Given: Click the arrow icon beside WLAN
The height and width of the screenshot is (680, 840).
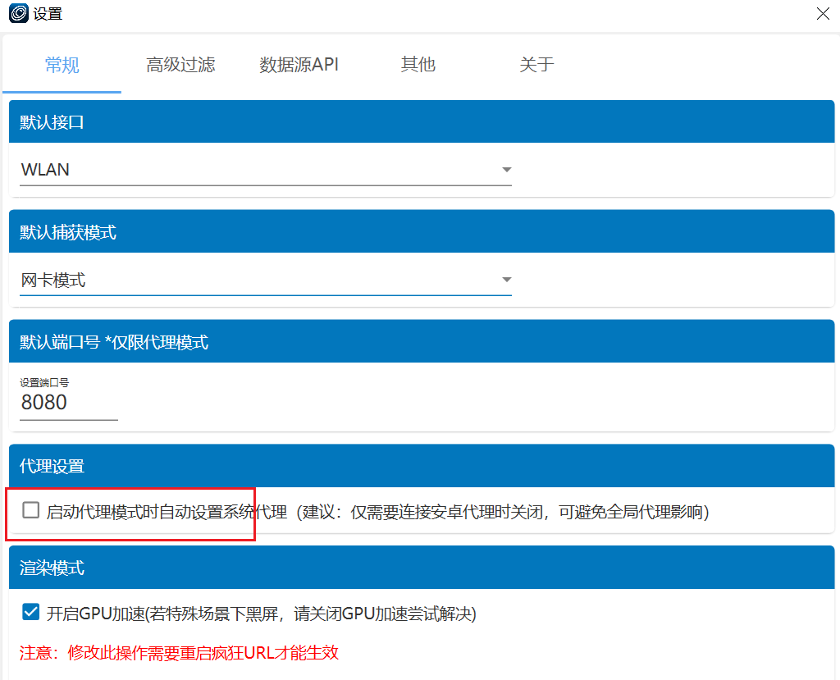Looking at the screenshot, I should click(506, 170).
